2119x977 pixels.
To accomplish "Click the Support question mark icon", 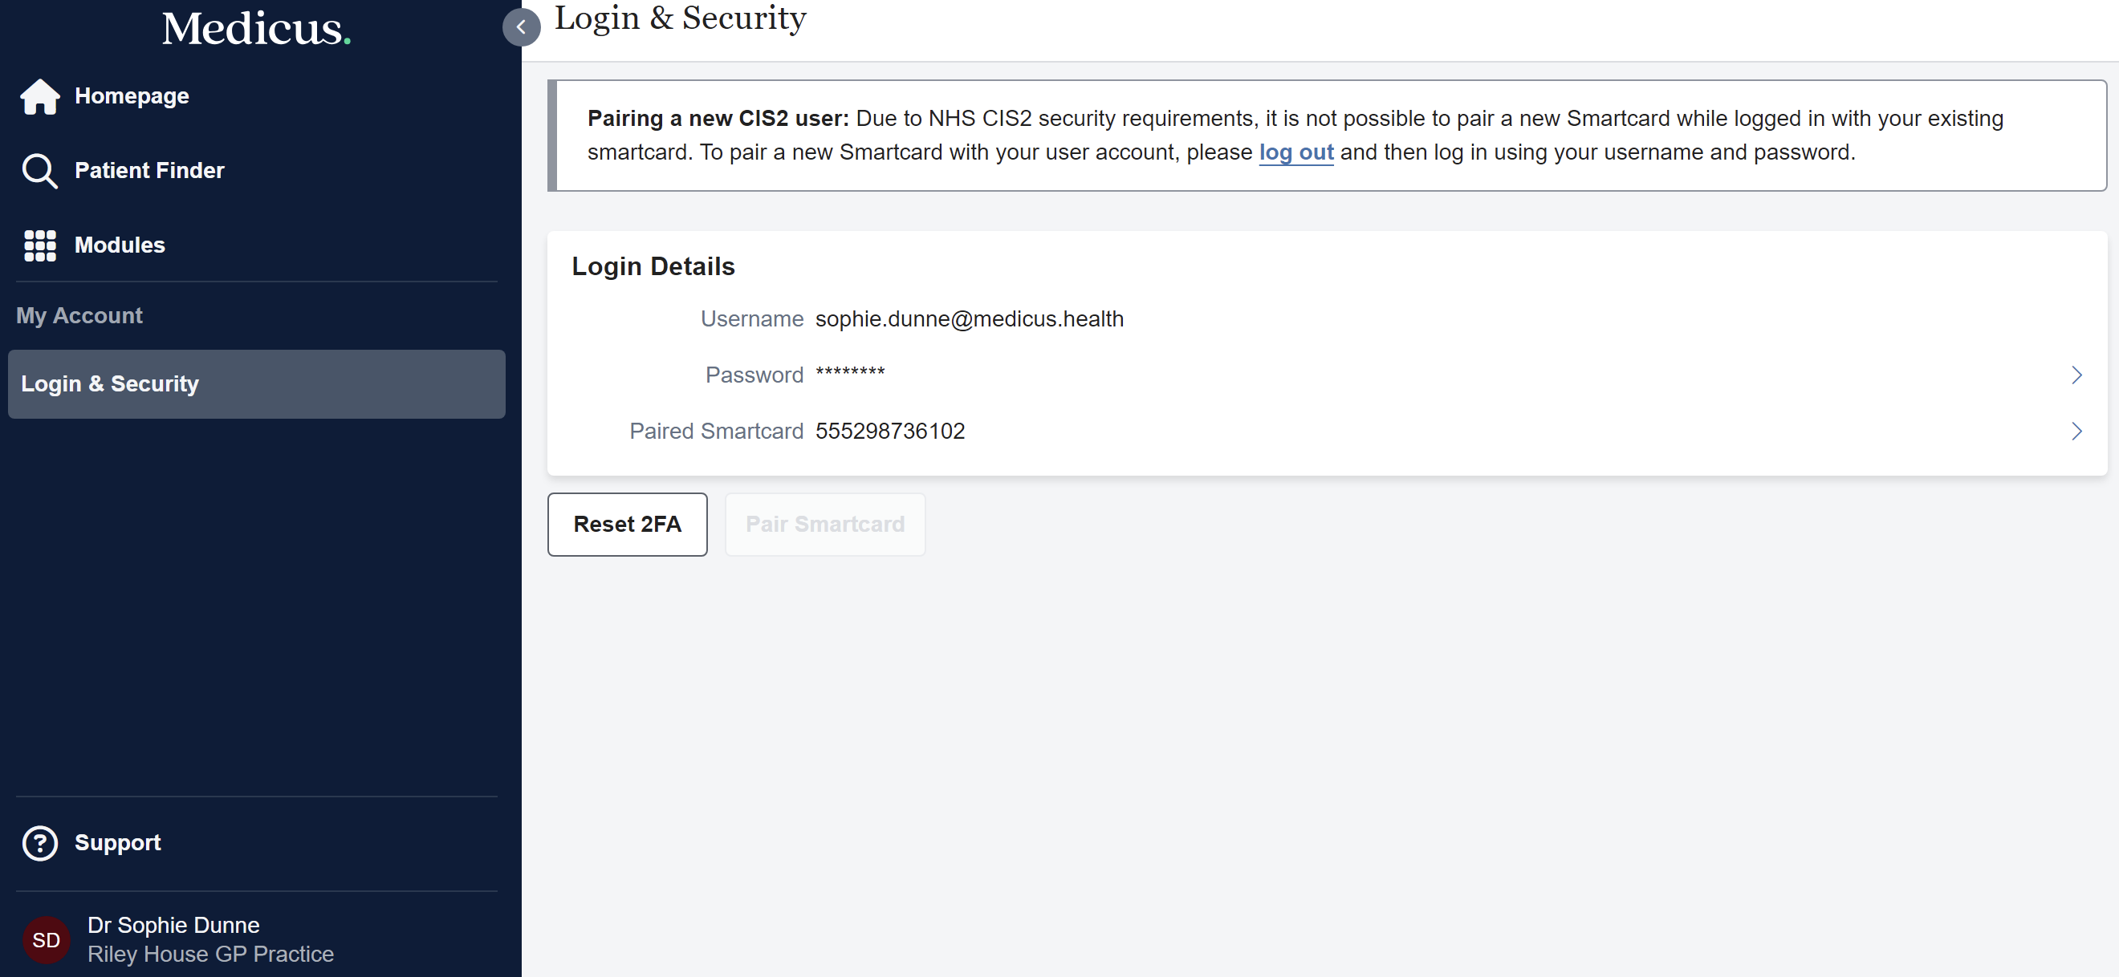I will tap(39, 843).
